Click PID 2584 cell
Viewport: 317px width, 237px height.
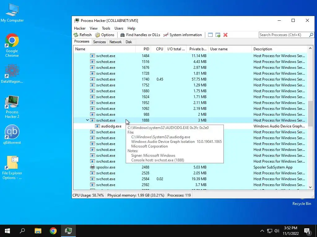pyautogui.click(x=145, y=179)
